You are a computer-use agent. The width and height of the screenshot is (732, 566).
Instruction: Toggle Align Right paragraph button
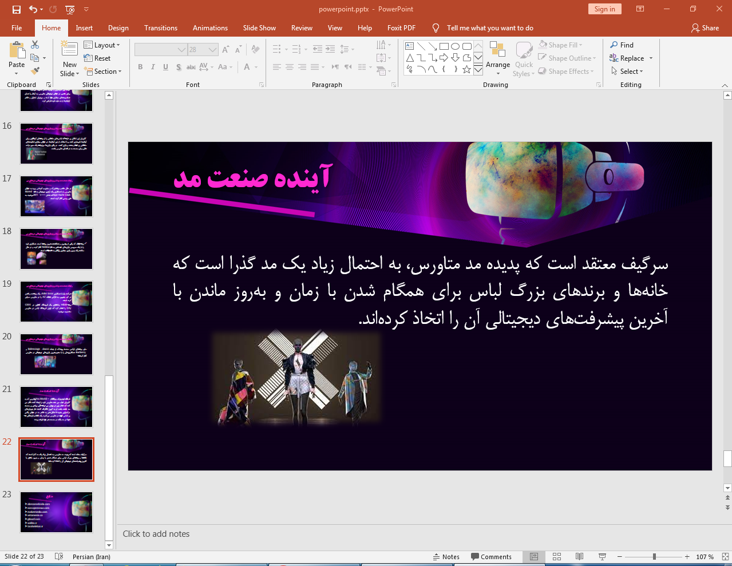pyautogui.click(x=302, y=67)
